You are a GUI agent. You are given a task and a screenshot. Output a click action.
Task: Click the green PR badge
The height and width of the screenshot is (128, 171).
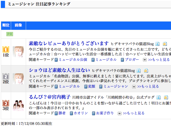10,34
